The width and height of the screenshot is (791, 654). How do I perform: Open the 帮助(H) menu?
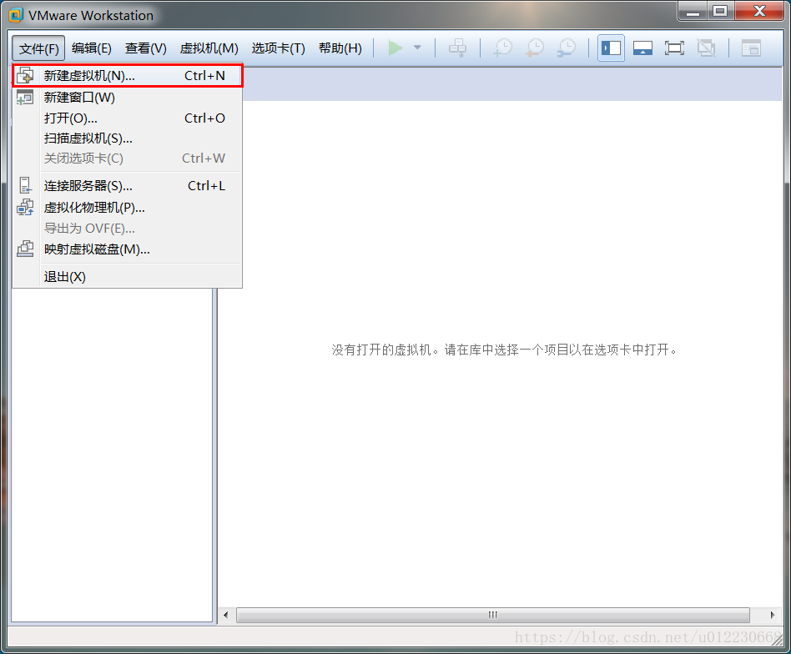pyautogui.click(x=340, y=48)
